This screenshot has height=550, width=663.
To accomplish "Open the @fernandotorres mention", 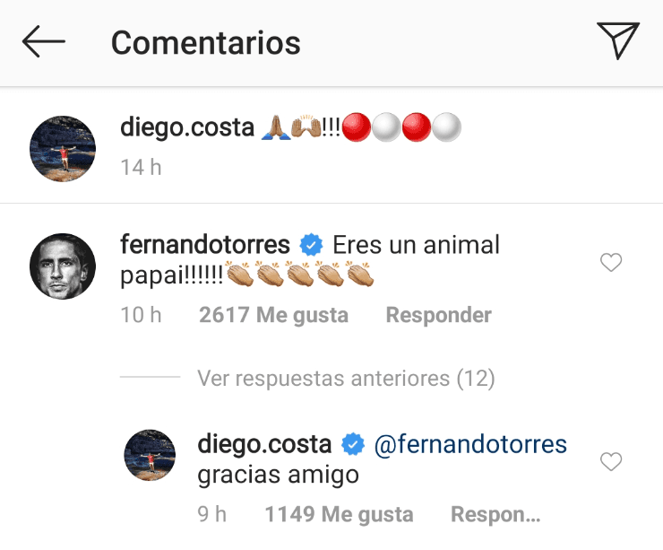I will point(470,443).
